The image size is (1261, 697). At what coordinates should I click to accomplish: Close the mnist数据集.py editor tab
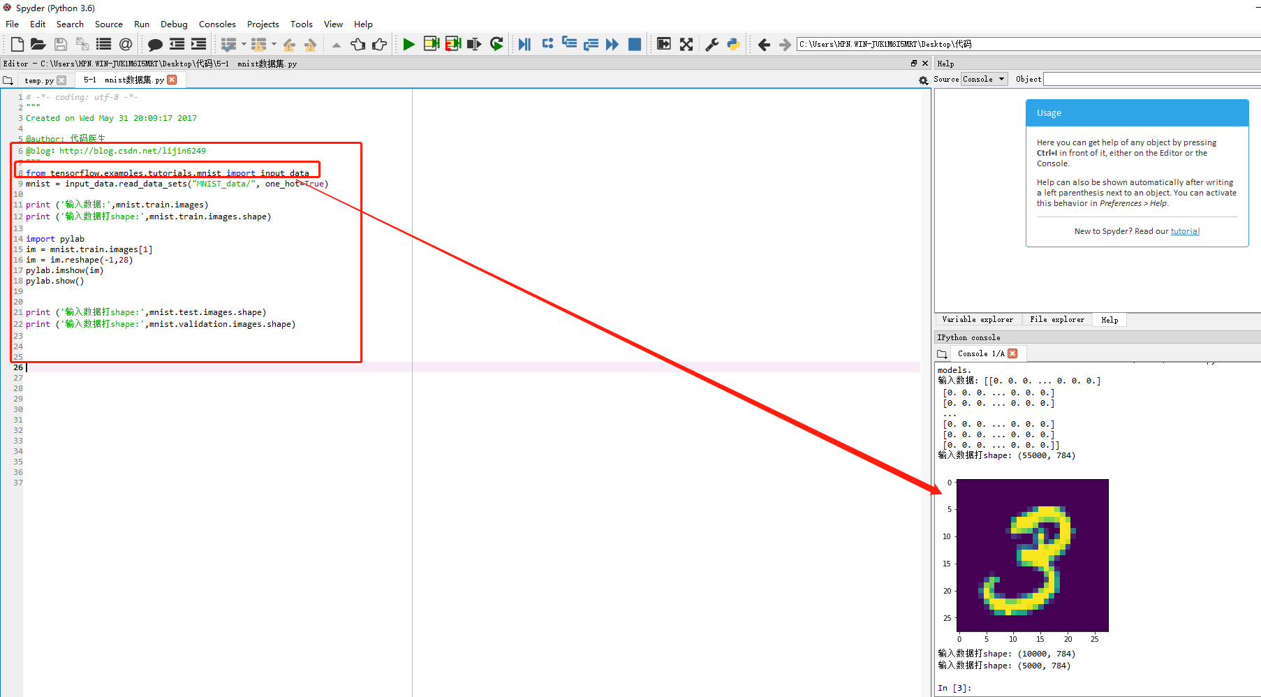tap(172, 80)
